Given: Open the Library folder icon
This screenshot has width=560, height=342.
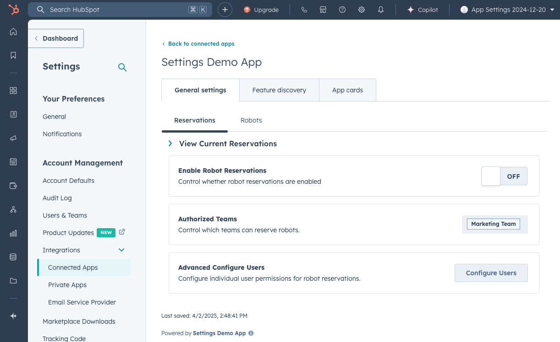Looking at the screenshot, I should (x=13, y=281).
